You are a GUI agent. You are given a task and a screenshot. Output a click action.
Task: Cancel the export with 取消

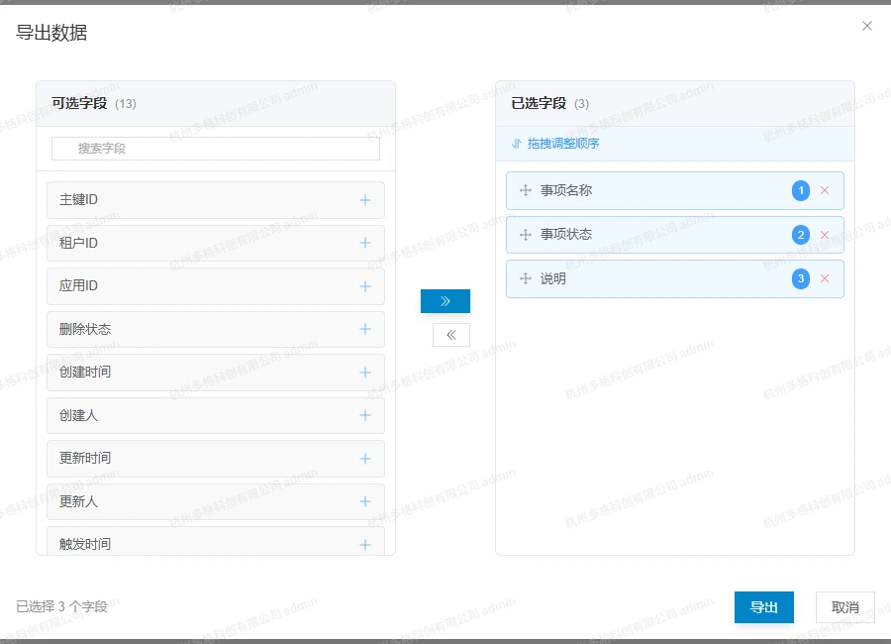845,607
